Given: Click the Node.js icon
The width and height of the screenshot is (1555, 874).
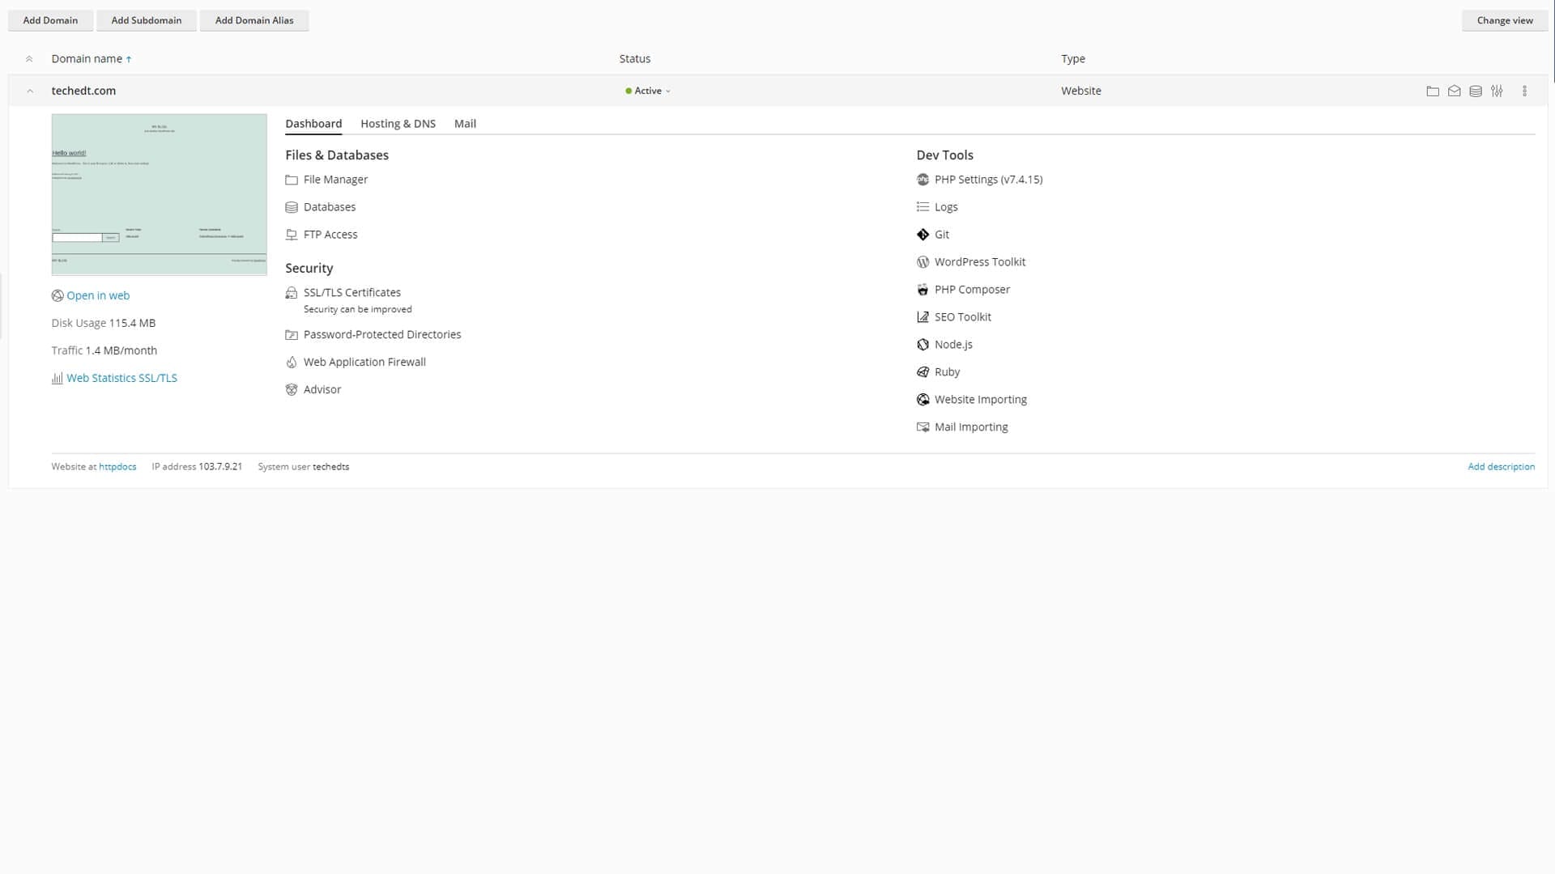Looking at the screenshot, I should pos(922,345).
